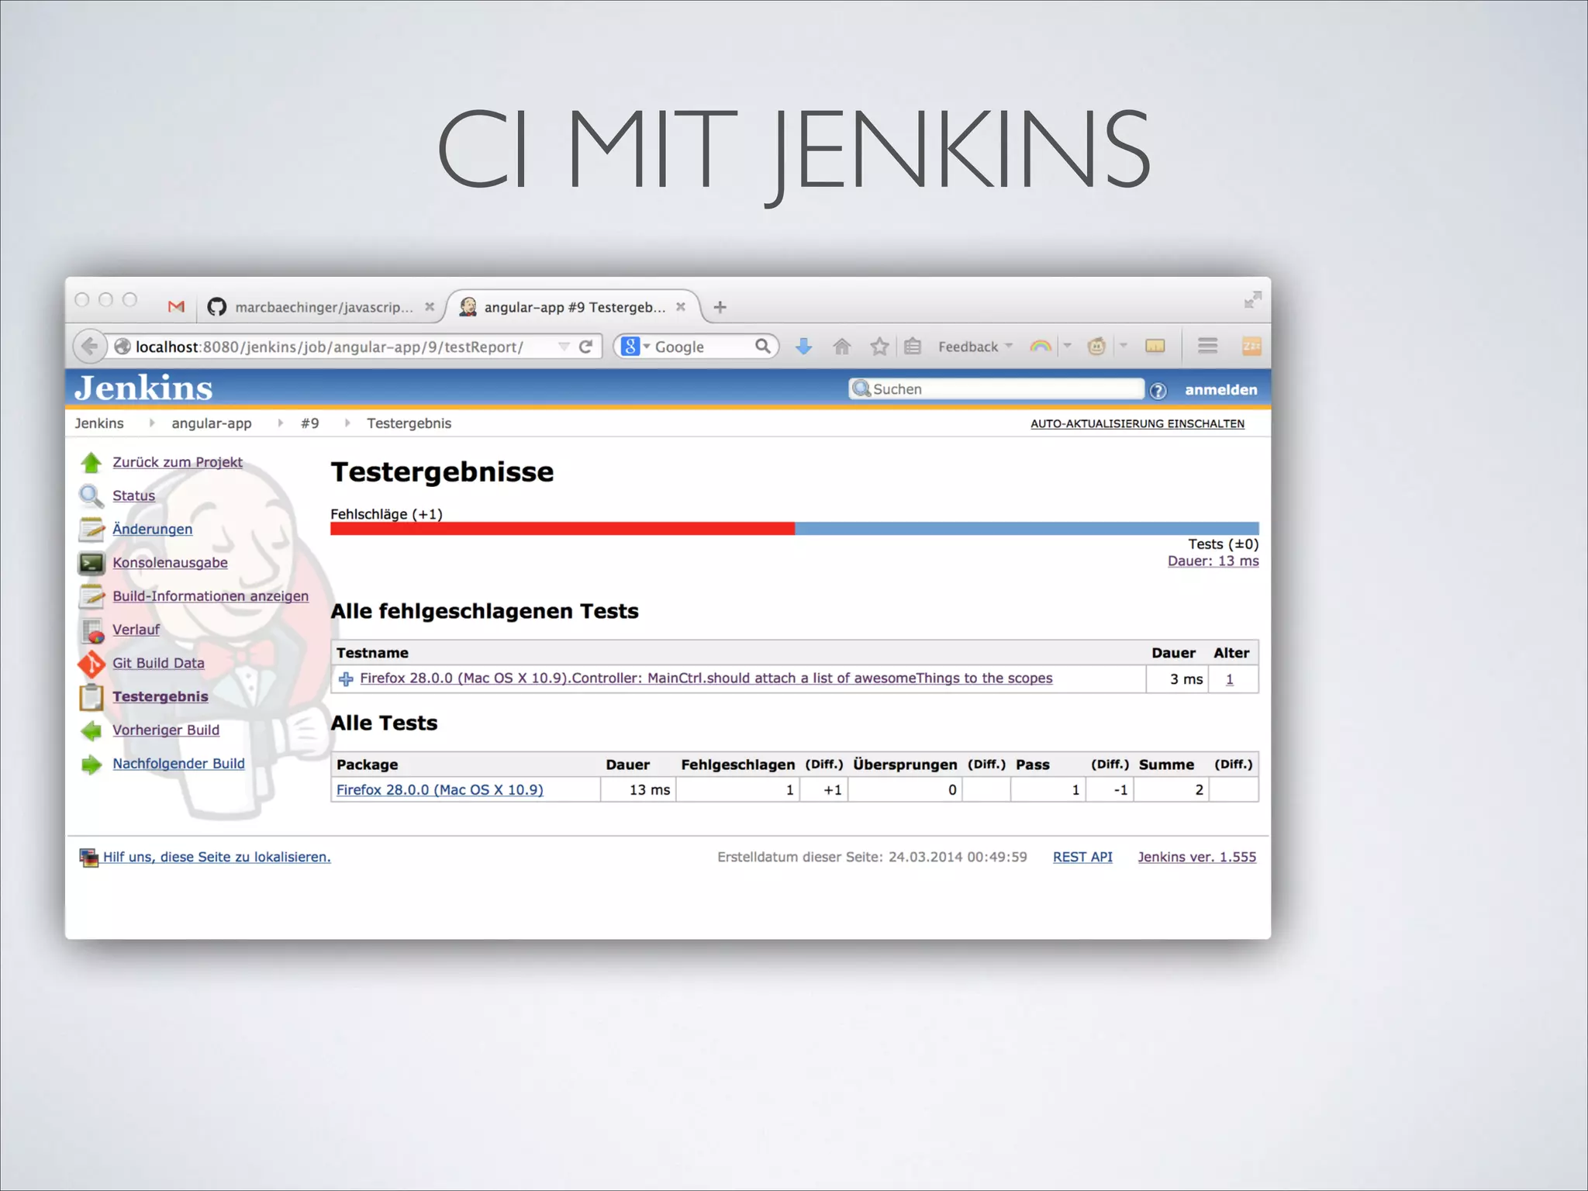1588x1191 pixels.
Task: Click the REST API footer link
Action: pyautogui.click(x=1082, y=858)
